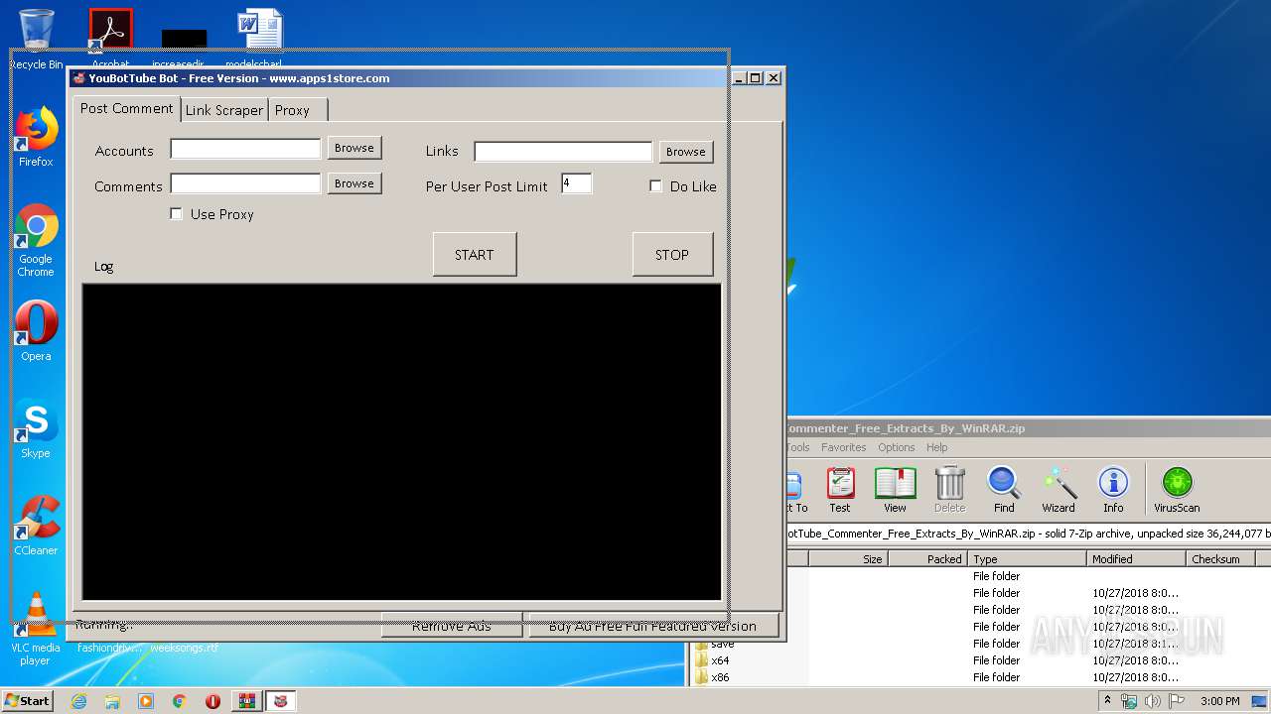Launch Firefox from the desktop
Image resolution: width=1271 pixels, height=714 pixels.
(x=36, y=137)
